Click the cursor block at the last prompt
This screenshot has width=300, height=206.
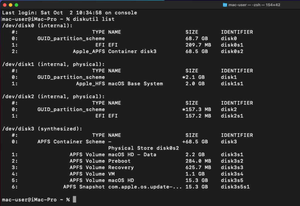click(74, 200)
